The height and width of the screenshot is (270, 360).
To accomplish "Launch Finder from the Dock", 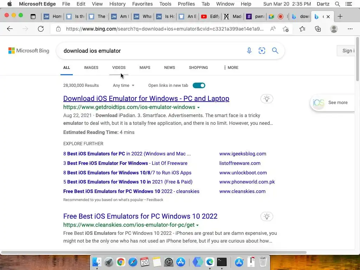I will pyautogui.click(x=97, y=262).
